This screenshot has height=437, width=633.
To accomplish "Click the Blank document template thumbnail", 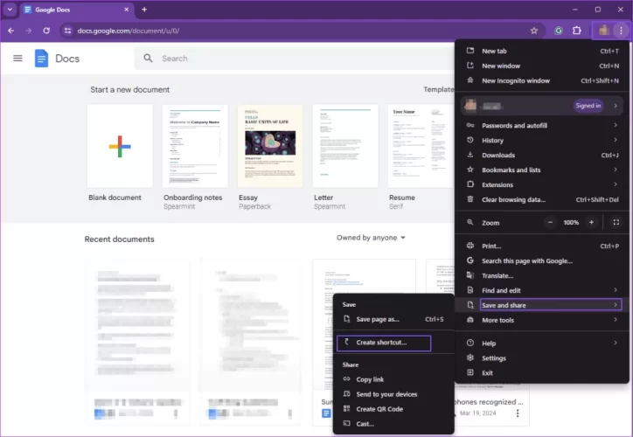I will pyautogui.click(x=120, y=146).
